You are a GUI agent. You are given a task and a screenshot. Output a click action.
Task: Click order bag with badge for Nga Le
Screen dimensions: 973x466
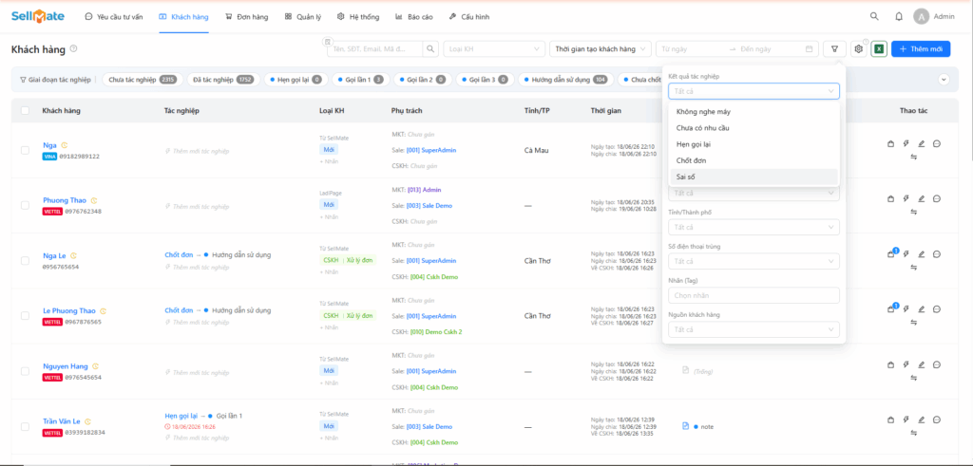click(891, 253)
